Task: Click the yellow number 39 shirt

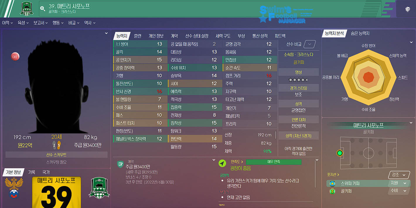Action: (x=56, y=192)
